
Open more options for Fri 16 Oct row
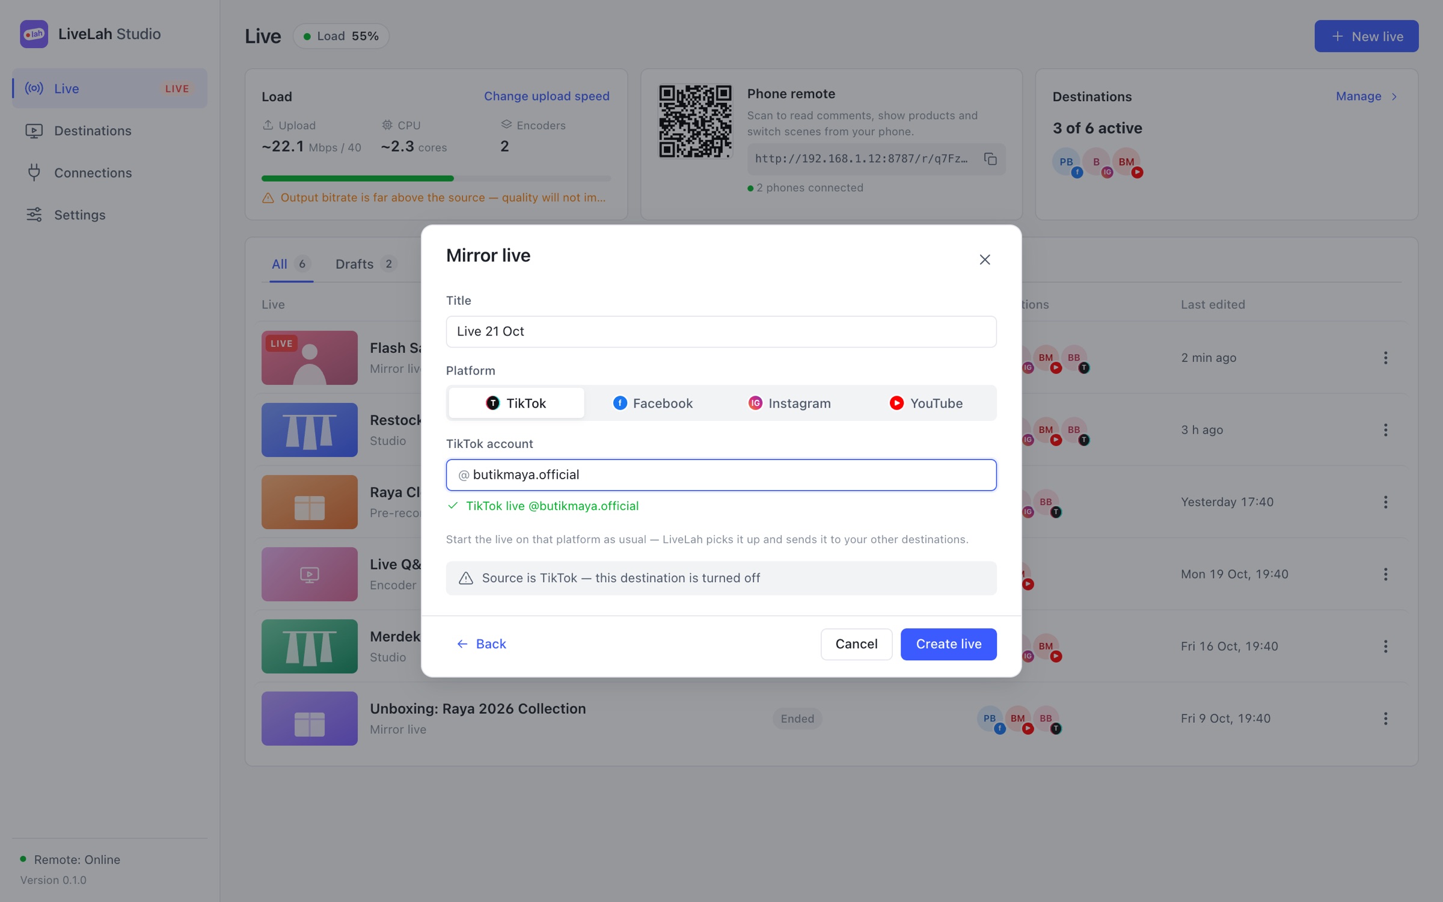coord(1385,646)
